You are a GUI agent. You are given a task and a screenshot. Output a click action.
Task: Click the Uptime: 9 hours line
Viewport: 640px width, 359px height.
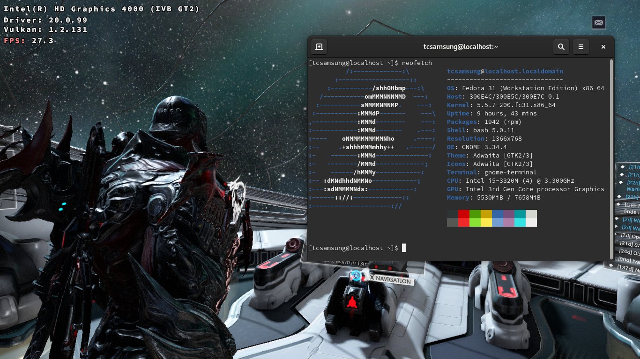click(x=492, y=114)
